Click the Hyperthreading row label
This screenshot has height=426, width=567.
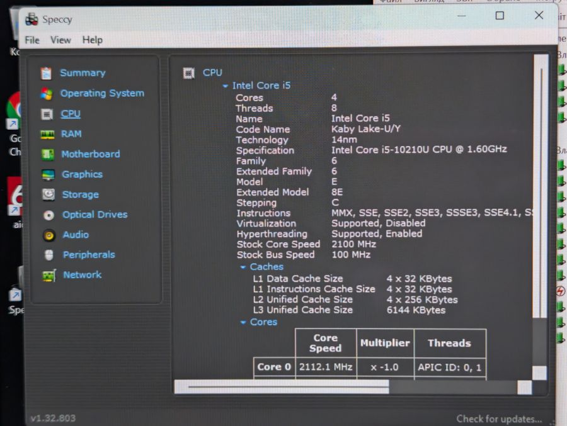pyautogui.click(x=272, y=234)
